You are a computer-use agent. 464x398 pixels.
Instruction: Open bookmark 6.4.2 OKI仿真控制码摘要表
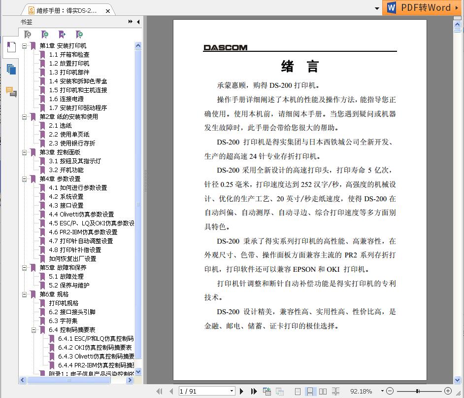click(95, 347)
